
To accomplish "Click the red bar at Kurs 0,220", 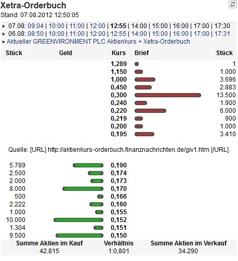I will point(150,111).
